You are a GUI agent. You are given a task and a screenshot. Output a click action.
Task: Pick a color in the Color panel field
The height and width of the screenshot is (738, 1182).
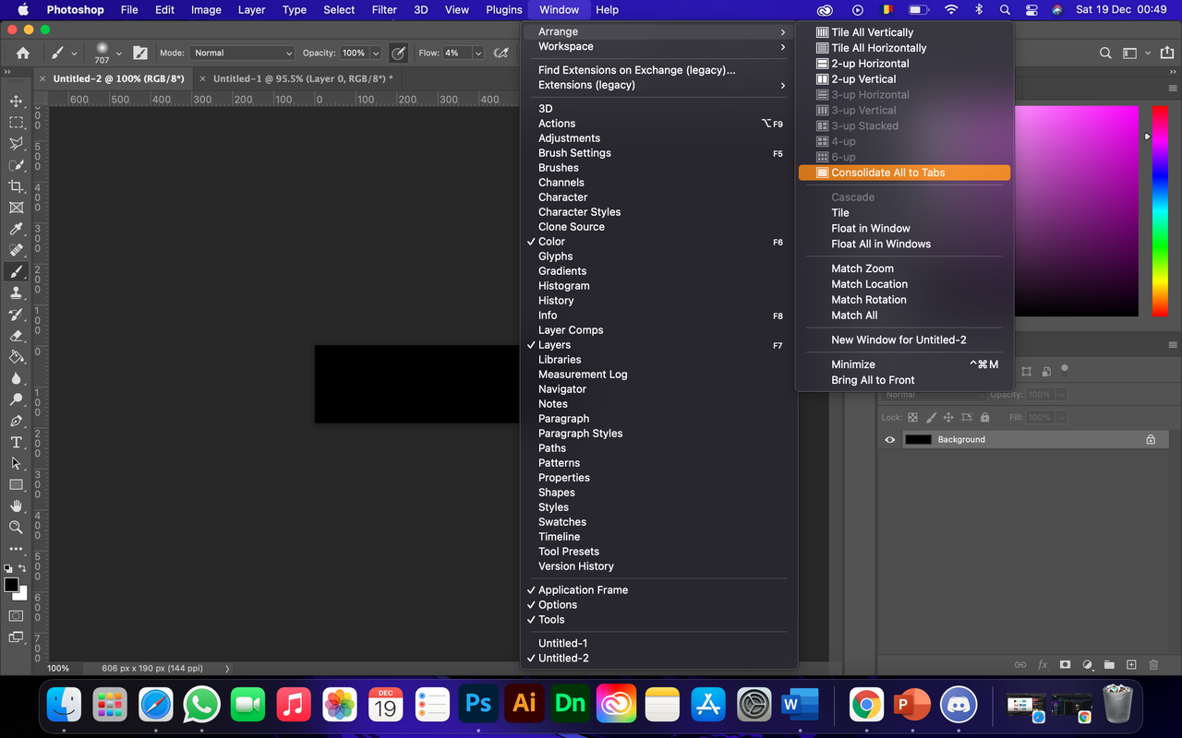1077,211
